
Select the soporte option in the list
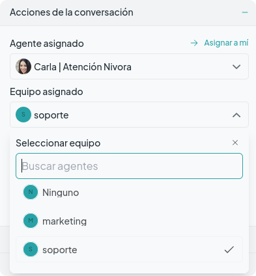coord(129,249)
